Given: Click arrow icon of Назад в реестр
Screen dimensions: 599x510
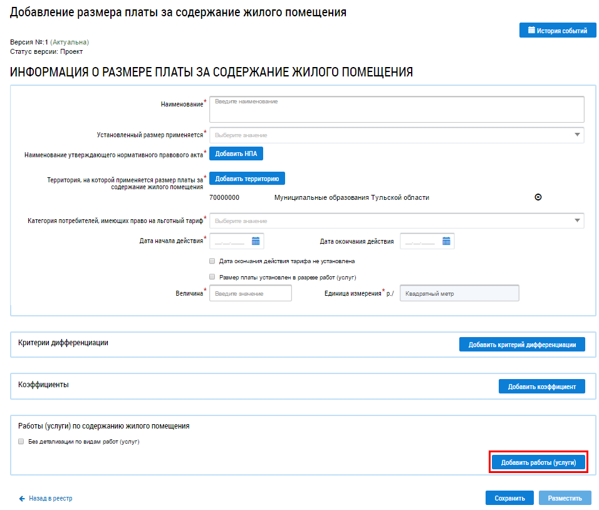Looking at the screenshot, I should click(x=22, y=499).
